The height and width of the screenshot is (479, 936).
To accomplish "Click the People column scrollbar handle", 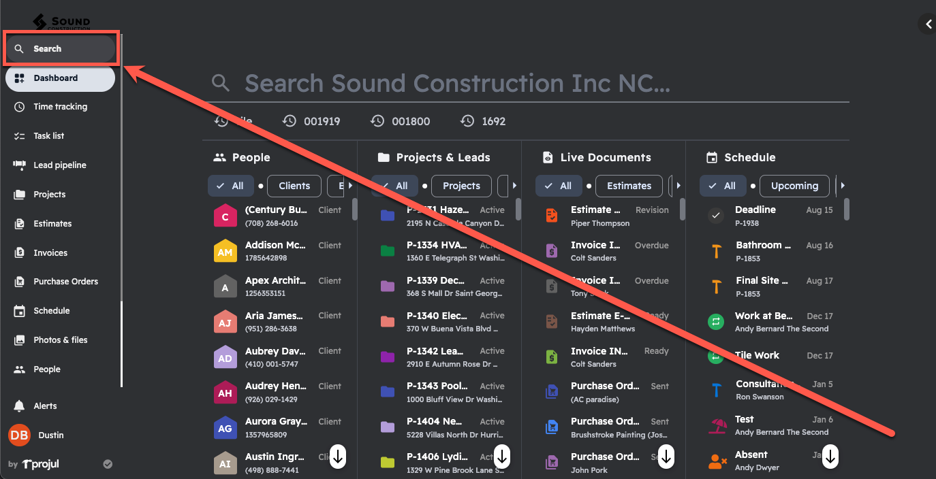I will pyautogui.click(x=354, y=210).
